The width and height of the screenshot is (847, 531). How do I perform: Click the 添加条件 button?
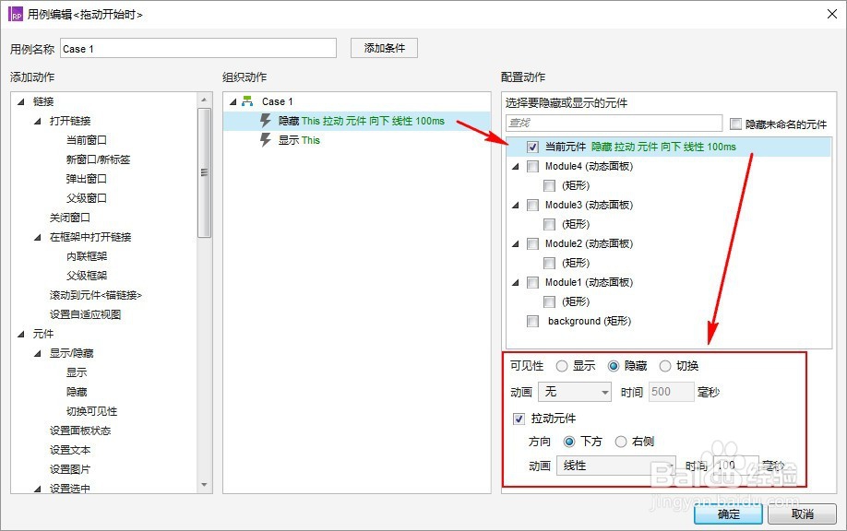(384, 48)
